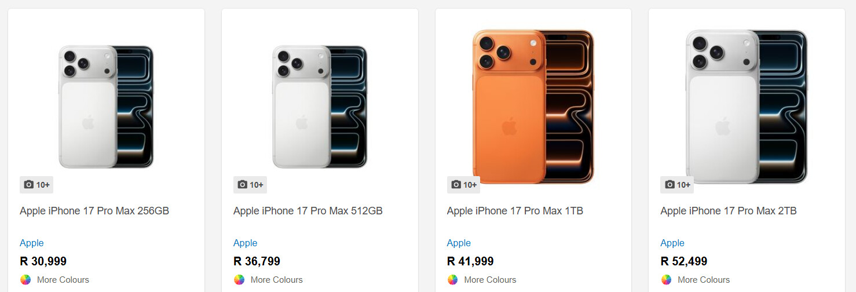856x292 pixels.
Task: Click the Apple brand link on the 2TB card
Action: 672,243
